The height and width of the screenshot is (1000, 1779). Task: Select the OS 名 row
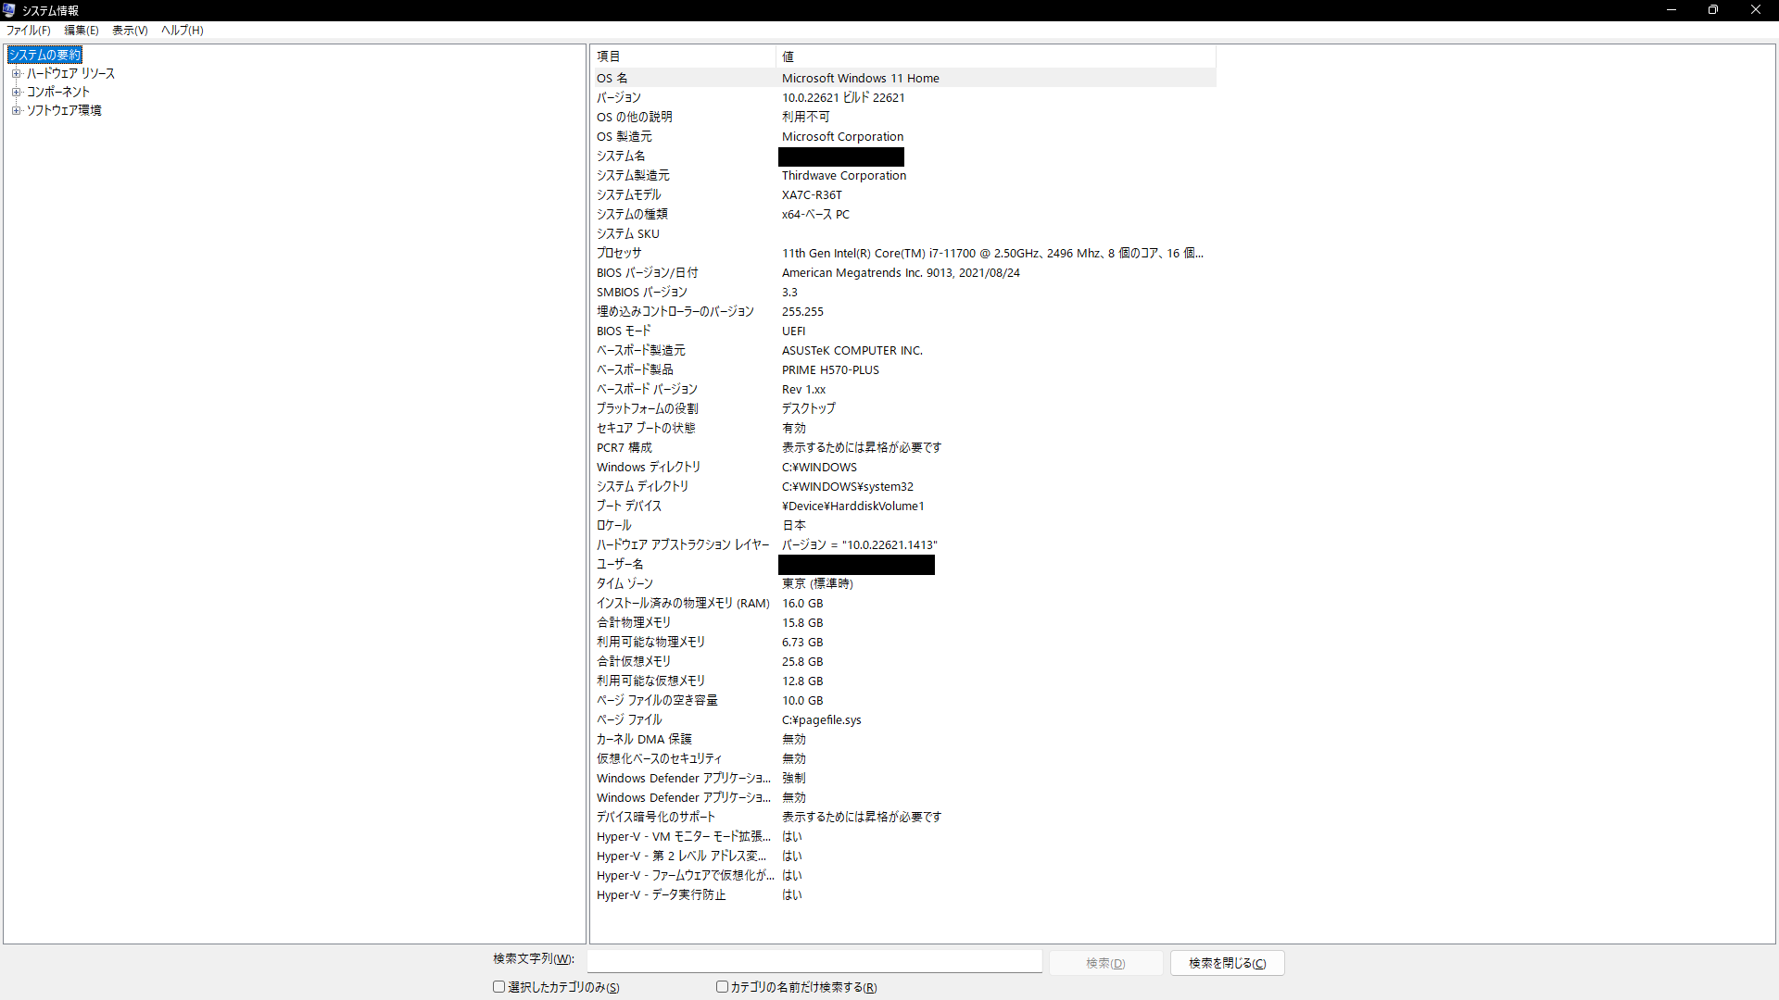(x=904, y=78)
